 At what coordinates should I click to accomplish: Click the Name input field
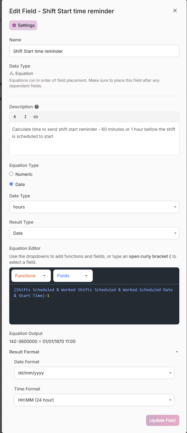tap(94, 51)
